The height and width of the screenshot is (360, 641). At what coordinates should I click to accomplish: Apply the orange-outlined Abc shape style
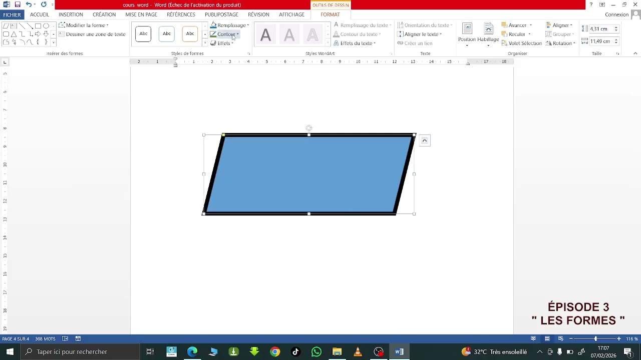(x=190, y=33)
